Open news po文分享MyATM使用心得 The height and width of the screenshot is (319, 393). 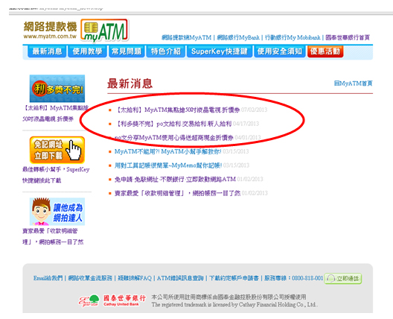click(174, 138)
